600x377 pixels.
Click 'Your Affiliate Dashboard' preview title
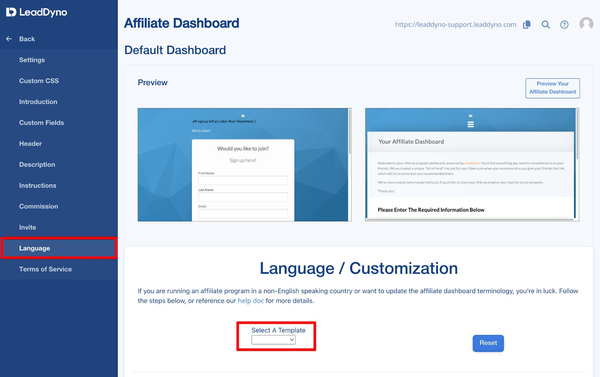[411, 141]
